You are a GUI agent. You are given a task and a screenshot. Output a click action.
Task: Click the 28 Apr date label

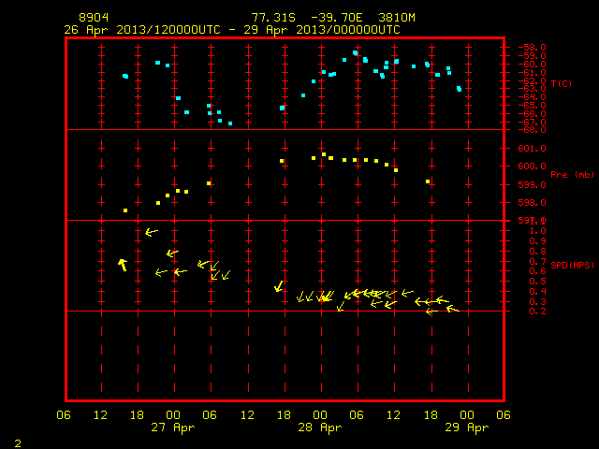click(320, 427)
